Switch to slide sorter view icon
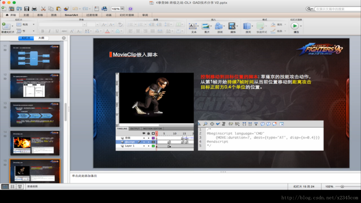 pyautogui.click(x=12, y=187)
